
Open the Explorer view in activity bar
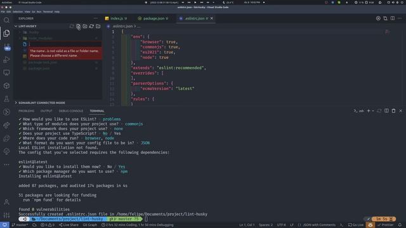tap(6, 33)
